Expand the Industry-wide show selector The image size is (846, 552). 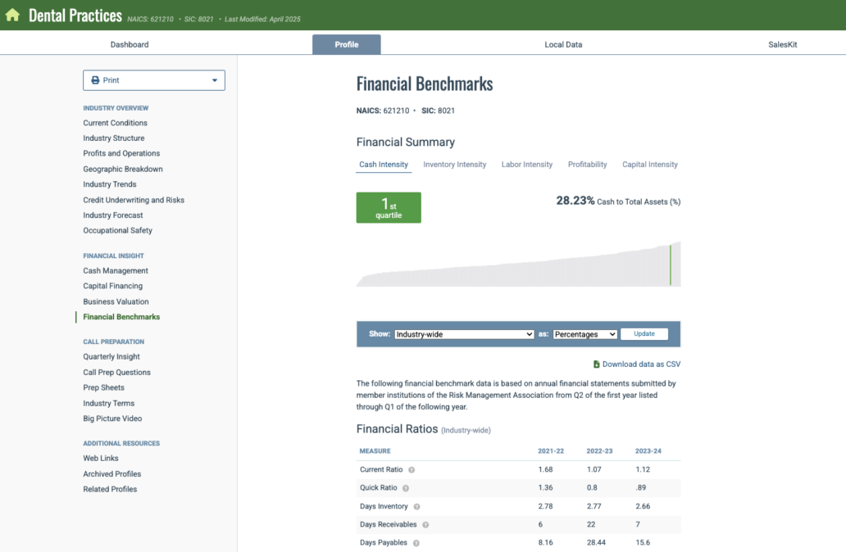(464, 334)
